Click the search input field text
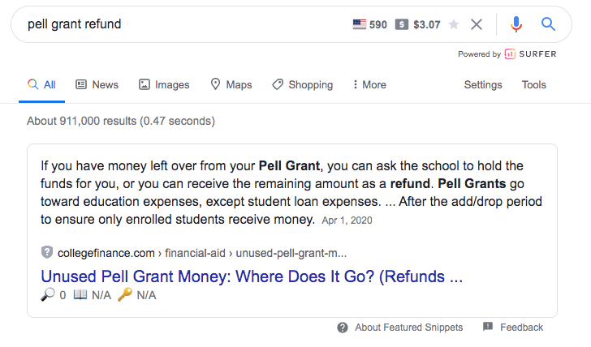Screen dimensions: 591x347 (74, 24)
